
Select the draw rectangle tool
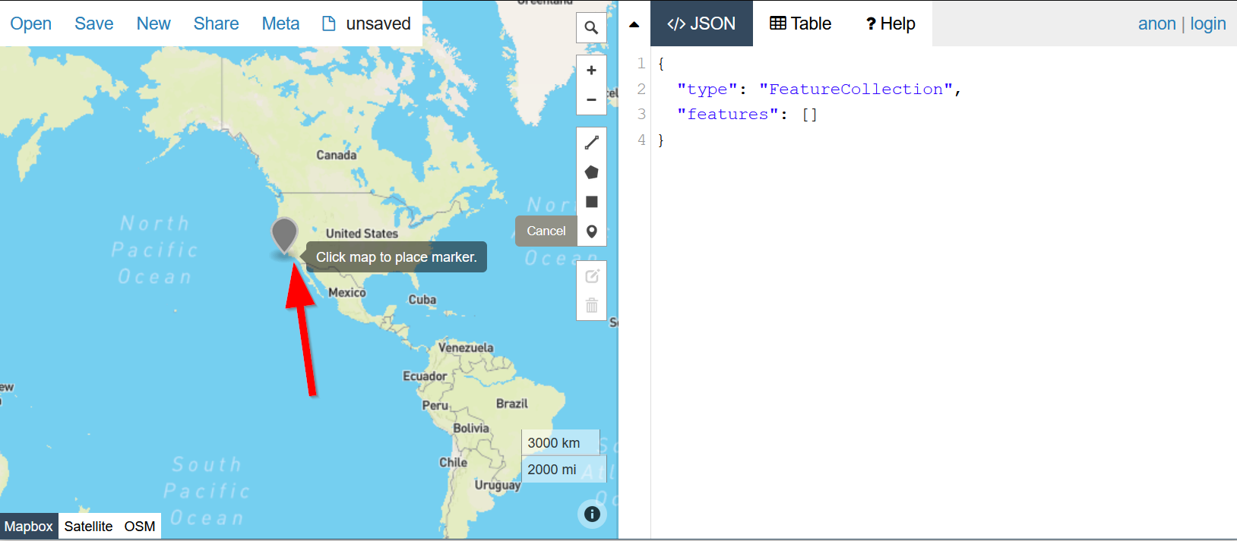(x=591, y=202)
